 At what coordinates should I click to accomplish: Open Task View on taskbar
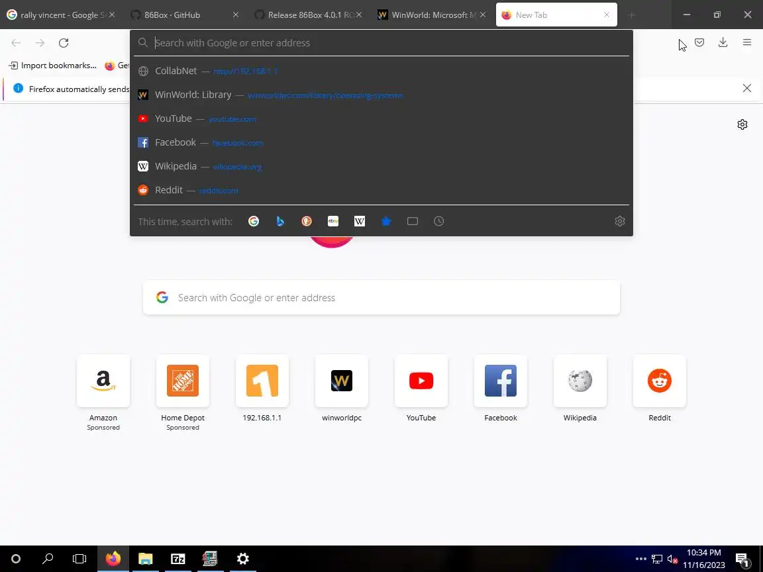click(x=79, y=559)
